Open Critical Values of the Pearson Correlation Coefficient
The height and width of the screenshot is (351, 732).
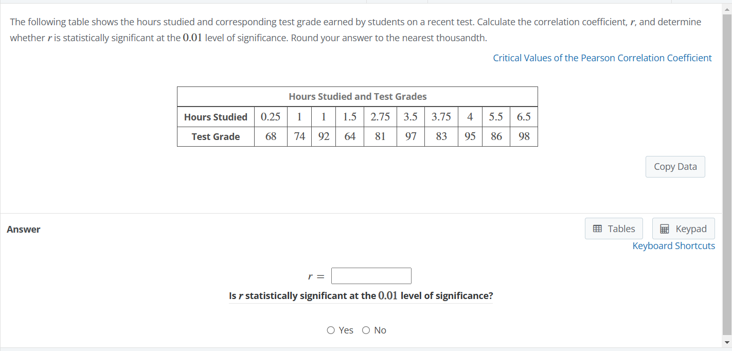coord(602,58)
